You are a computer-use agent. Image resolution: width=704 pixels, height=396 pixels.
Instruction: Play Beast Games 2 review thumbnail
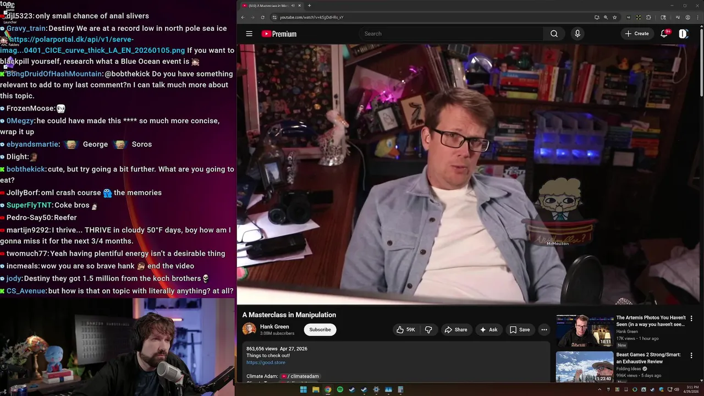(x=585, y=367)
